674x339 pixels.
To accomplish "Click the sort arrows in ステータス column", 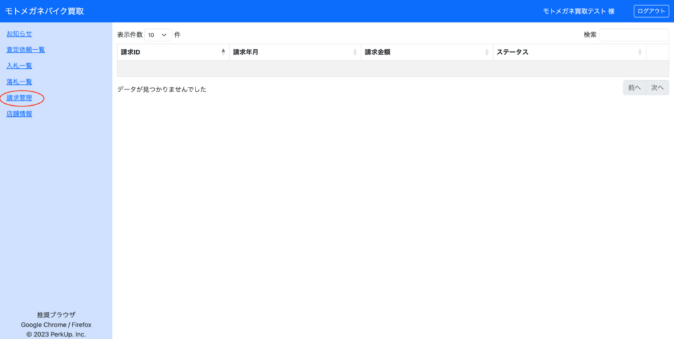I will click(x=640, y=52).
